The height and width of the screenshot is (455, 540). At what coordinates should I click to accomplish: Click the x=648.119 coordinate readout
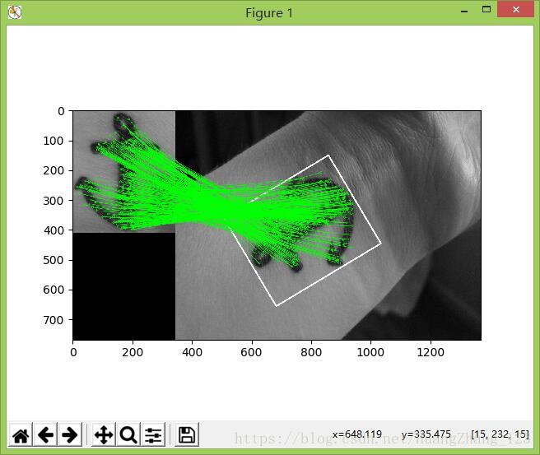click(357, 434)
